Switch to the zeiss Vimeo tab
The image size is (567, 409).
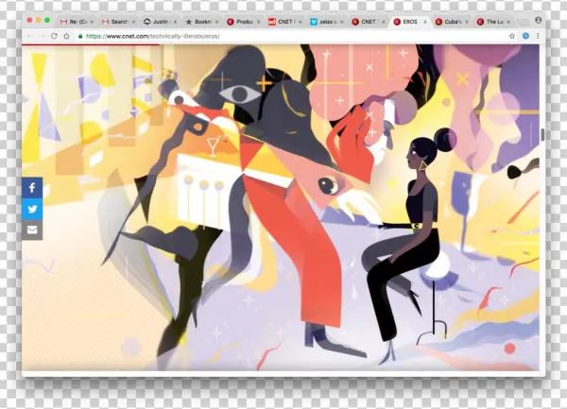pyautogui.click(x=327, y=20)
